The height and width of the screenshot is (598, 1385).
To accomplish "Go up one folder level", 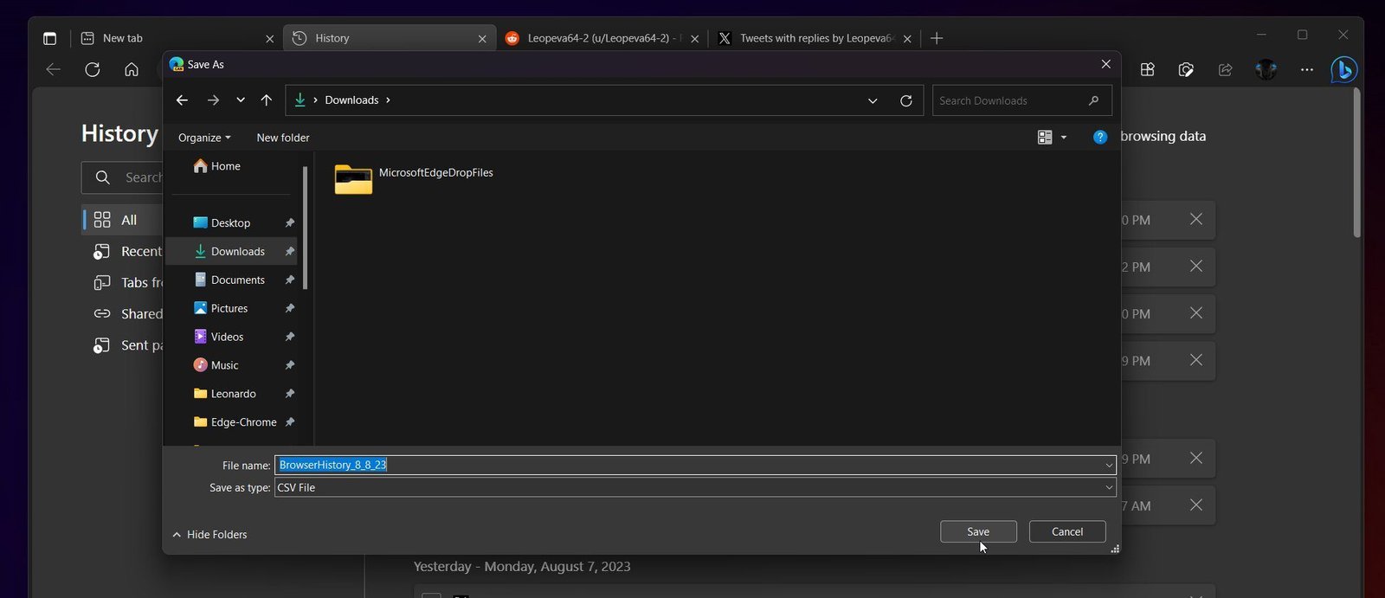I will coord(266,100).
